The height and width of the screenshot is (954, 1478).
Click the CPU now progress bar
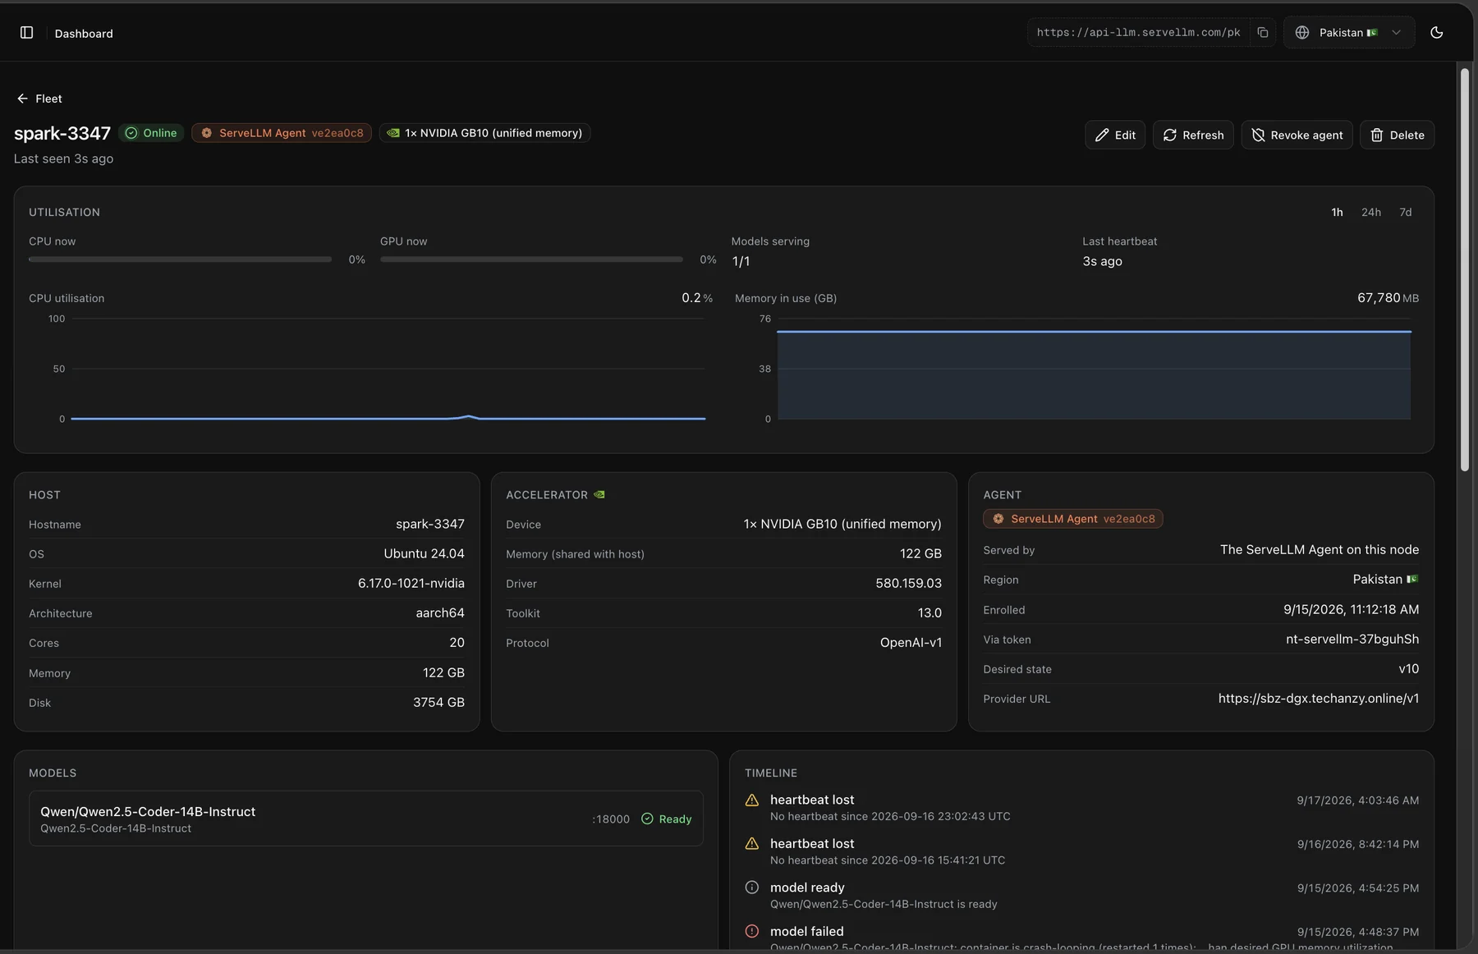[x=180, y=259]
